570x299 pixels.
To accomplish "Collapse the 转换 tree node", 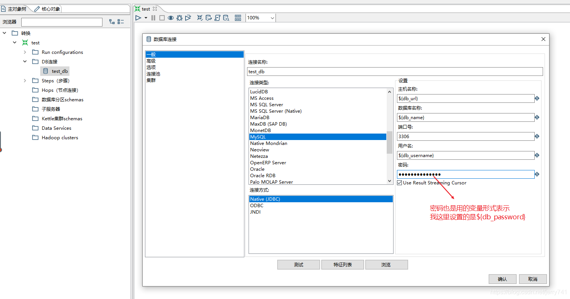I will pos(5,33).
